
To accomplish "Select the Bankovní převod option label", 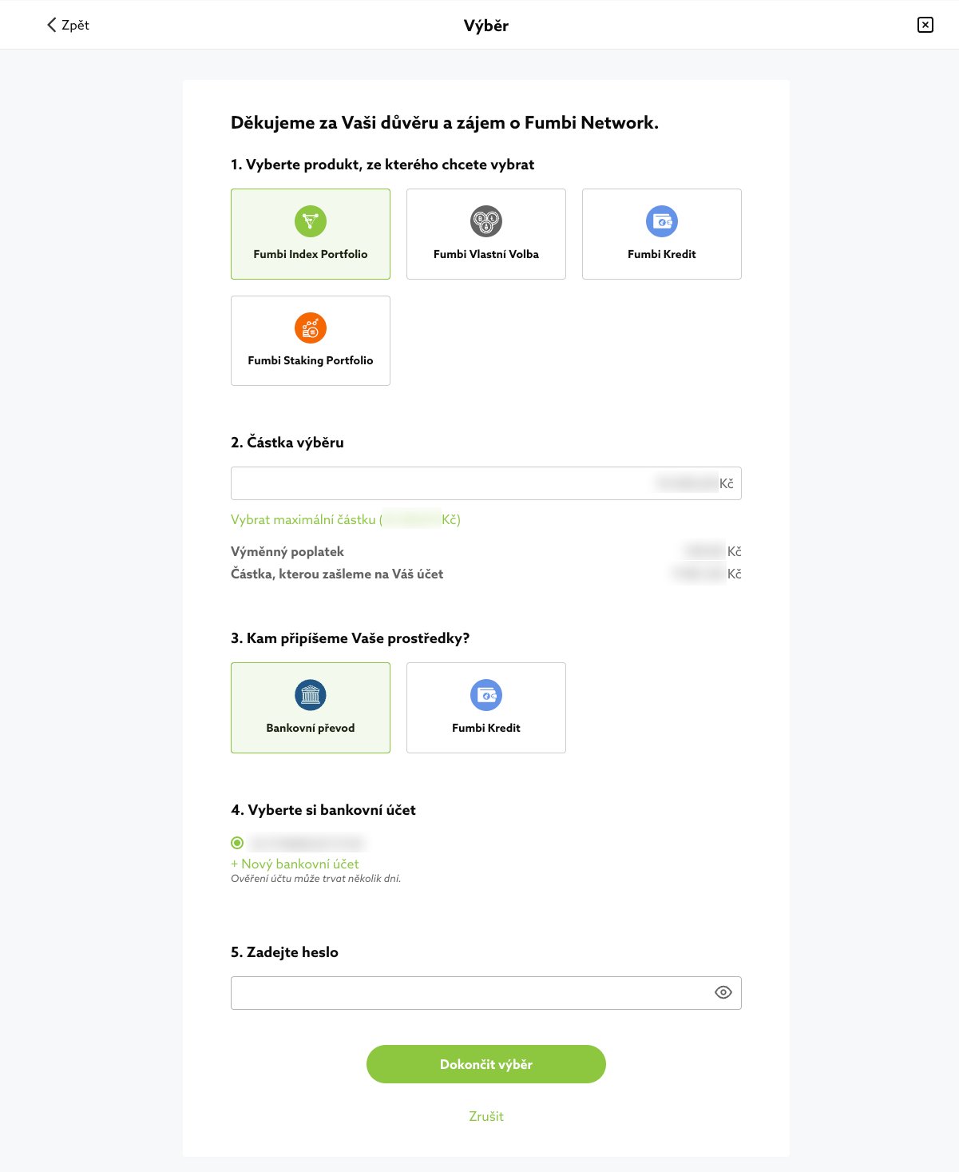I will (311, 728).
